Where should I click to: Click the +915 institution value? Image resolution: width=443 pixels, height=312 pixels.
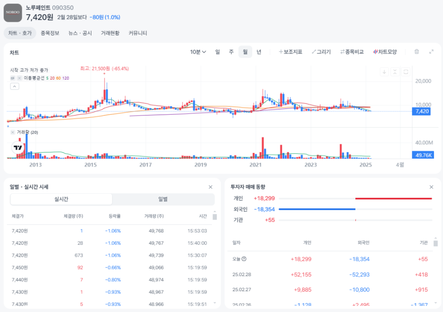coord(421,290)
